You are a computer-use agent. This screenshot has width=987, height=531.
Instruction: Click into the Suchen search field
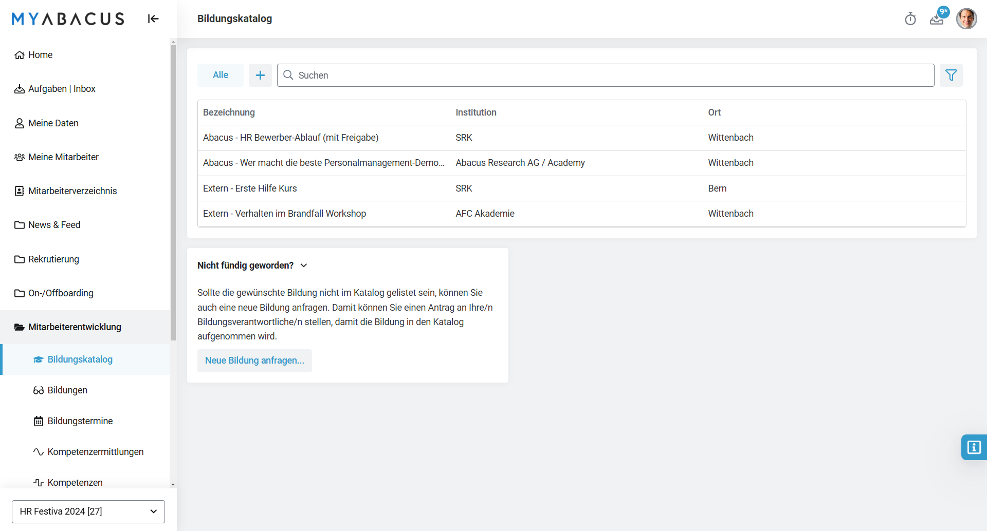(x=606, y=75)
